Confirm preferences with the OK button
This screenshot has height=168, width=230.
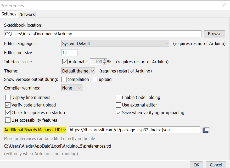tap(196, 165)
